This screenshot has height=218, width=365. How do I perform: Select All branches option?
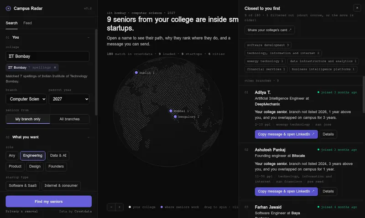click(x=70, y=119)
